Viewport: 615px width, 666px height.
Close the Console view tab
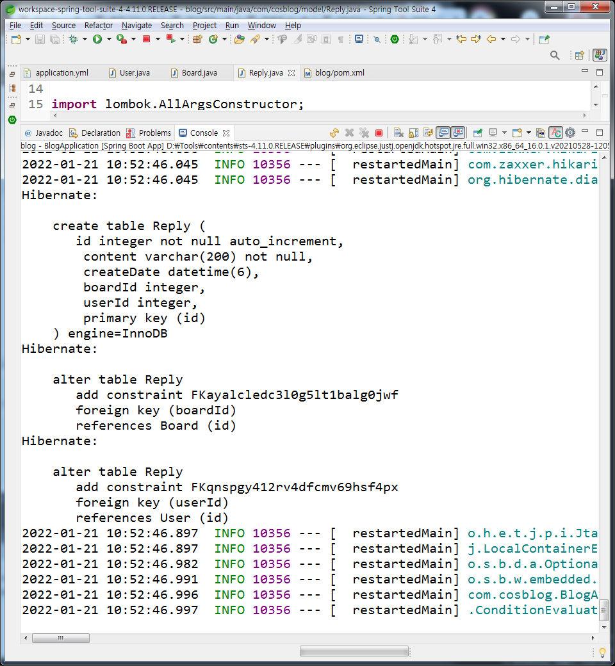[226, 133]
